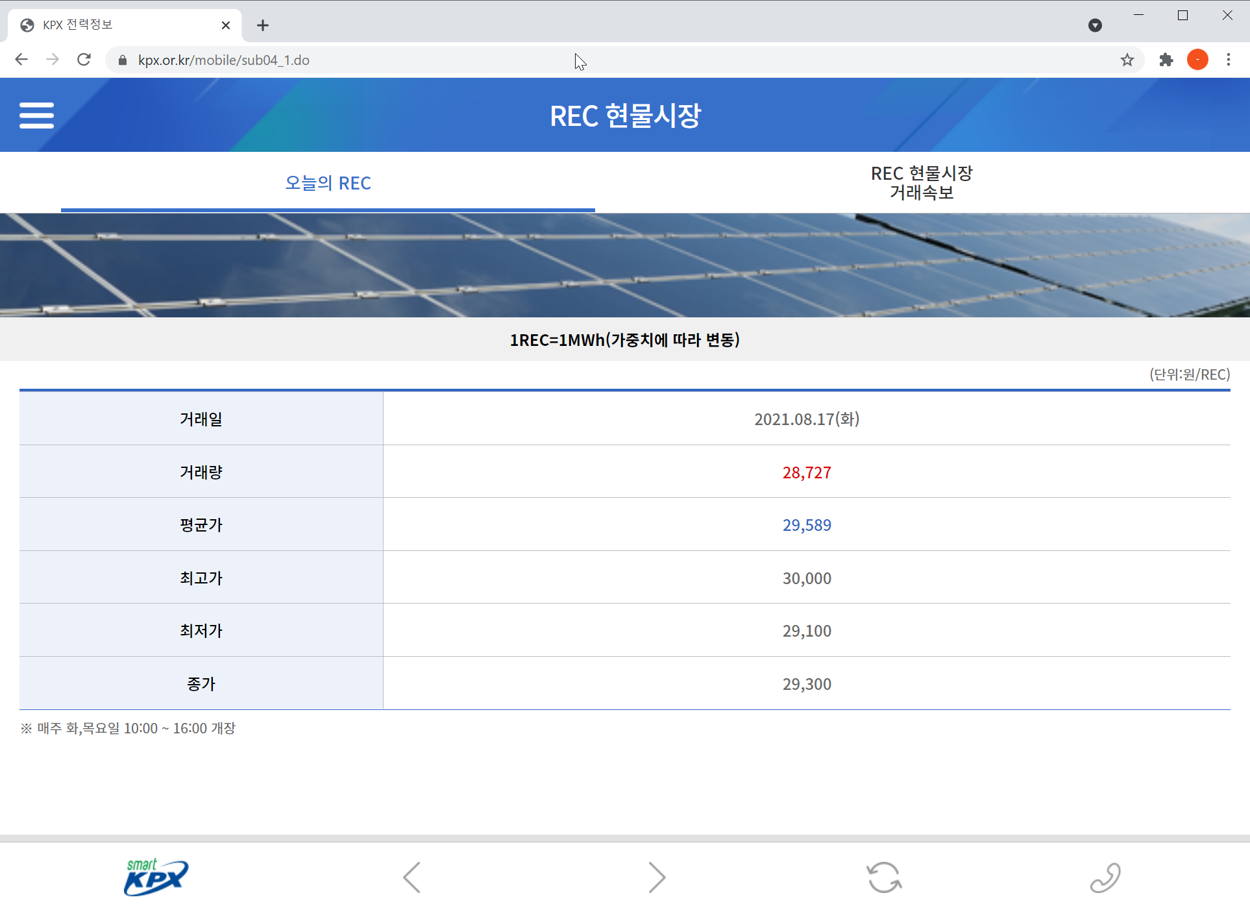Go to next page using right chevron
This screenshot has width=1250, height=906.
[x=657, y=877]
